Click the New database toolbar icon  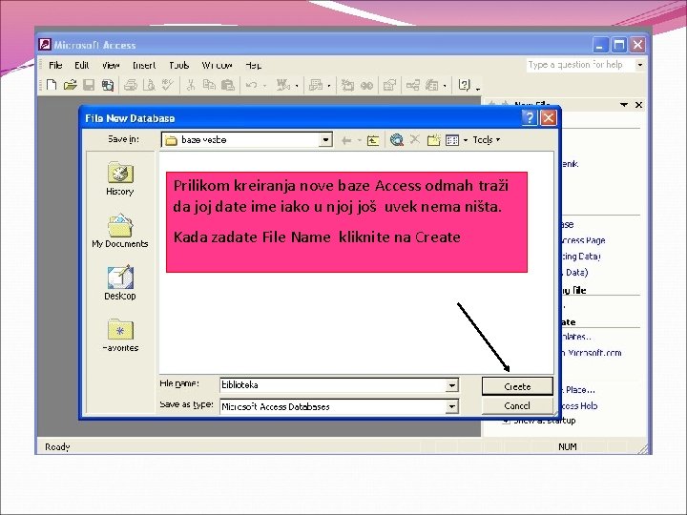52,85
